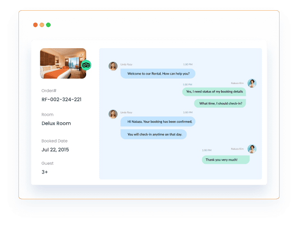Open the hotel room photo thumbnail
Image resolution: width=298 pixels, height=226 pixels.
pyautogui.click(x=63, y=63)
